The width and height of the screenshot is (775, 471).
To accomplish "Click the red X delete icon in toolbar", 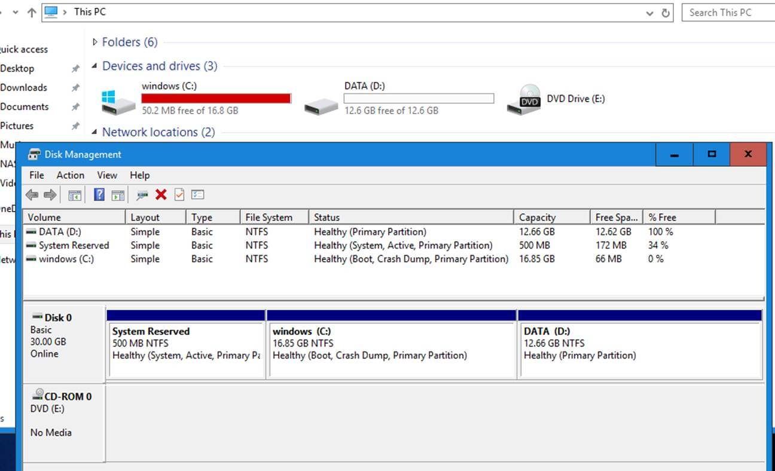I will pyautogui.click(x=161, y=195).
